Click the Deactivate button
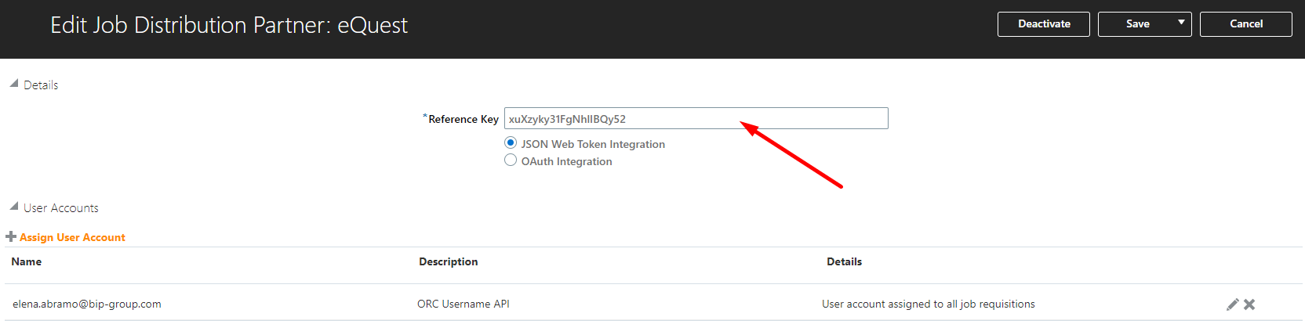 (x=1044, y=24)
